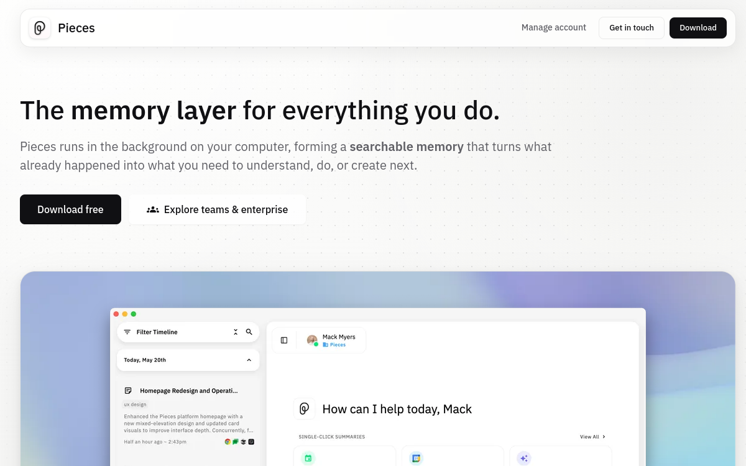The image size is (746, 466).
Task: Click the green calendar summary icon
Action: [x=308, y=459]
